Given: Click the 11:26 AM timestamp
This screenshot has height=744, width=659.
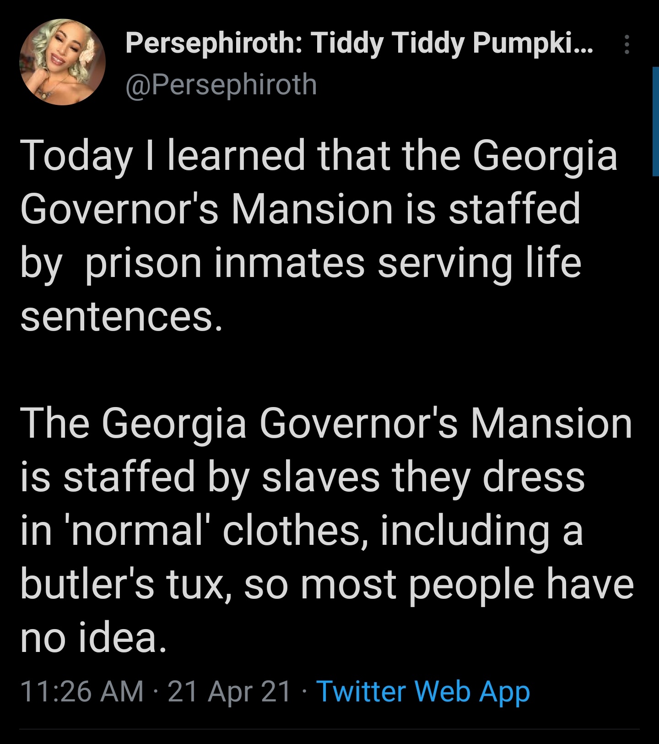Looking at the screenshot, I should [82, 691].
